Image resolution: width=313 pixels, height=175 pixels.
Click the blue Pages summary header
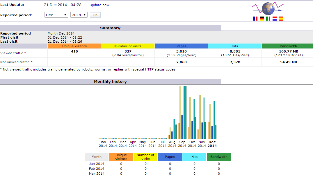tap(181, 46)
